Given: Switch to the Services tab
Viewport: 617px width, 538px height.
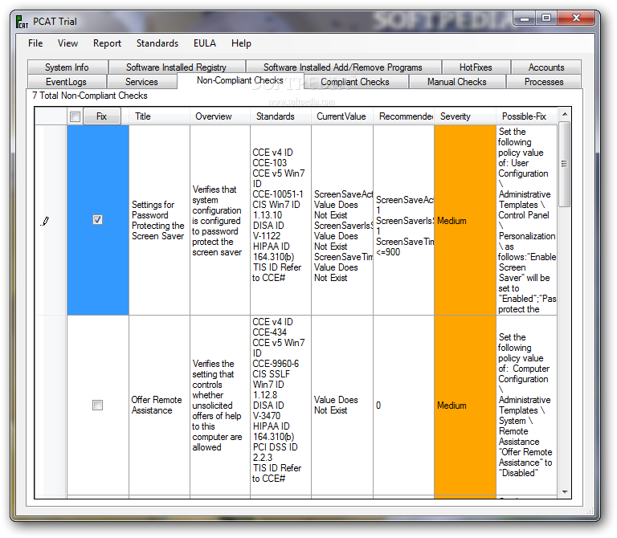Looking at the screenshot, I should pyautogui.click(x=141, y=82).
